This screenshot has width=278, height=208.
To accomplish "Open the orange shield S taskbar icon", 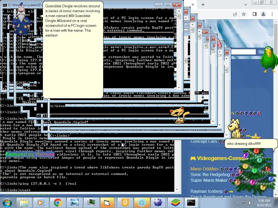I will coord(125,203).
